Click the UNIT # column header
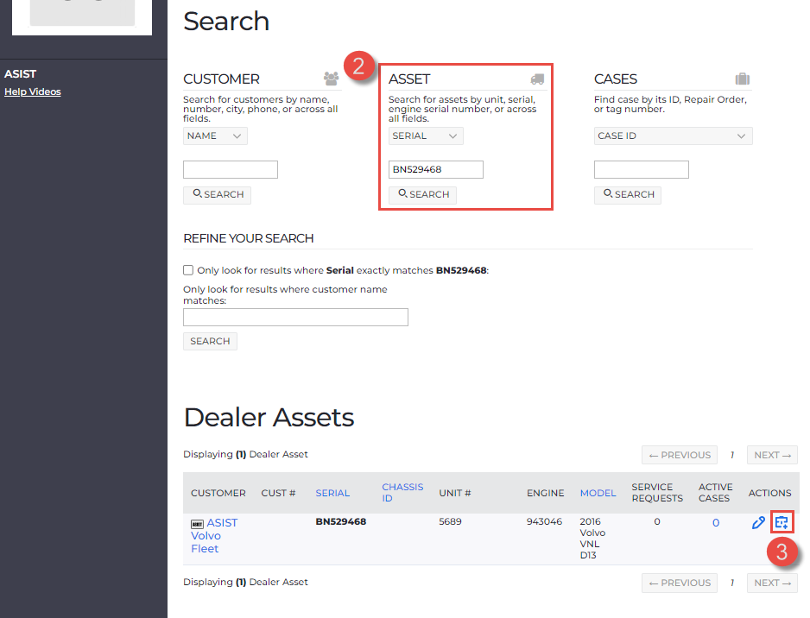 coord(454,493)
